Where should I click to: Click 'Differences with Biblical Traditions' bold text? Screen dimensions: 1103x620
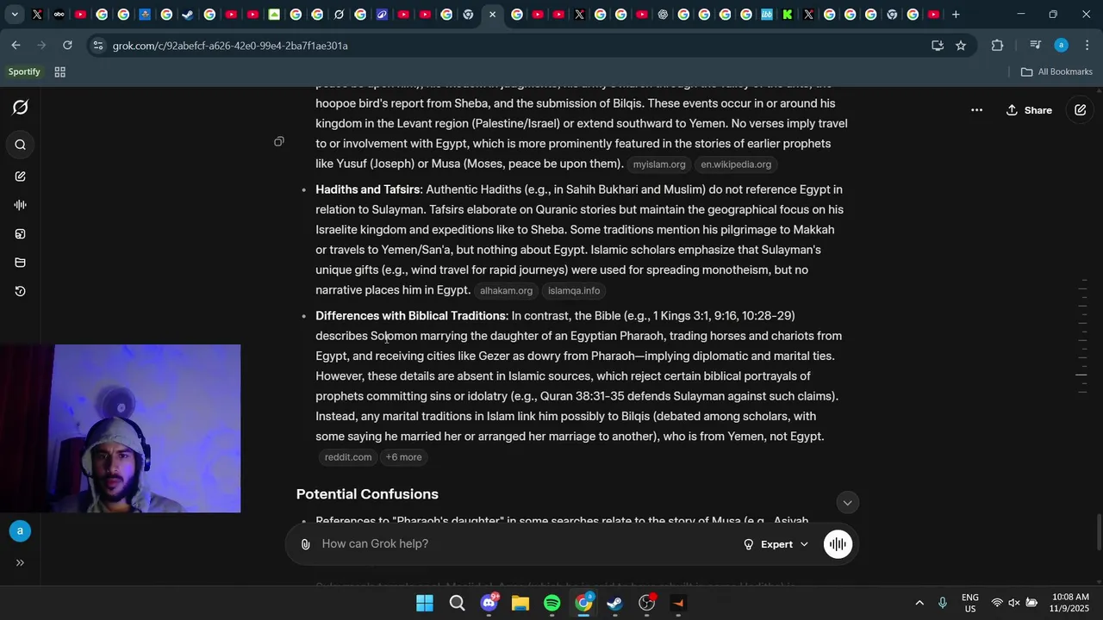pyautogui.click(x=410, y=316)
